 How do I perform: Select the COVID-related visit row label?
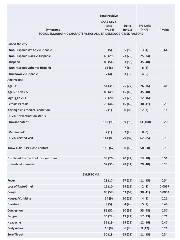click(20, 138)
